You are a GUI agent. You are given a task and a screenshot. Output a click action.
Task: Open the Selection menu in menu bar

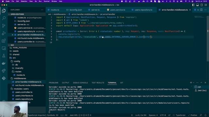(24, 1)
